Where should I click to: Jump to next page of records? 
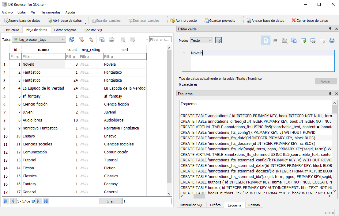[x=39, y=201]
